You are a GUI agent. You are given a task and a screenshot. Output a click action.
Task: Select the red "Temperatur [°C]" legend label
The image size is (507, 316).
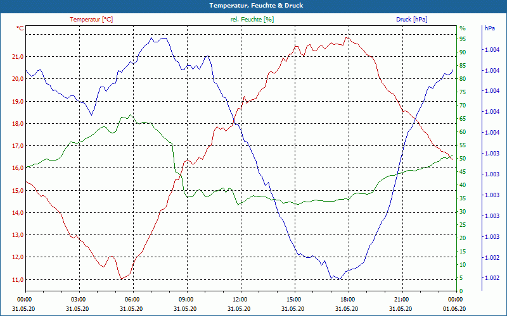tap(91, 20)
